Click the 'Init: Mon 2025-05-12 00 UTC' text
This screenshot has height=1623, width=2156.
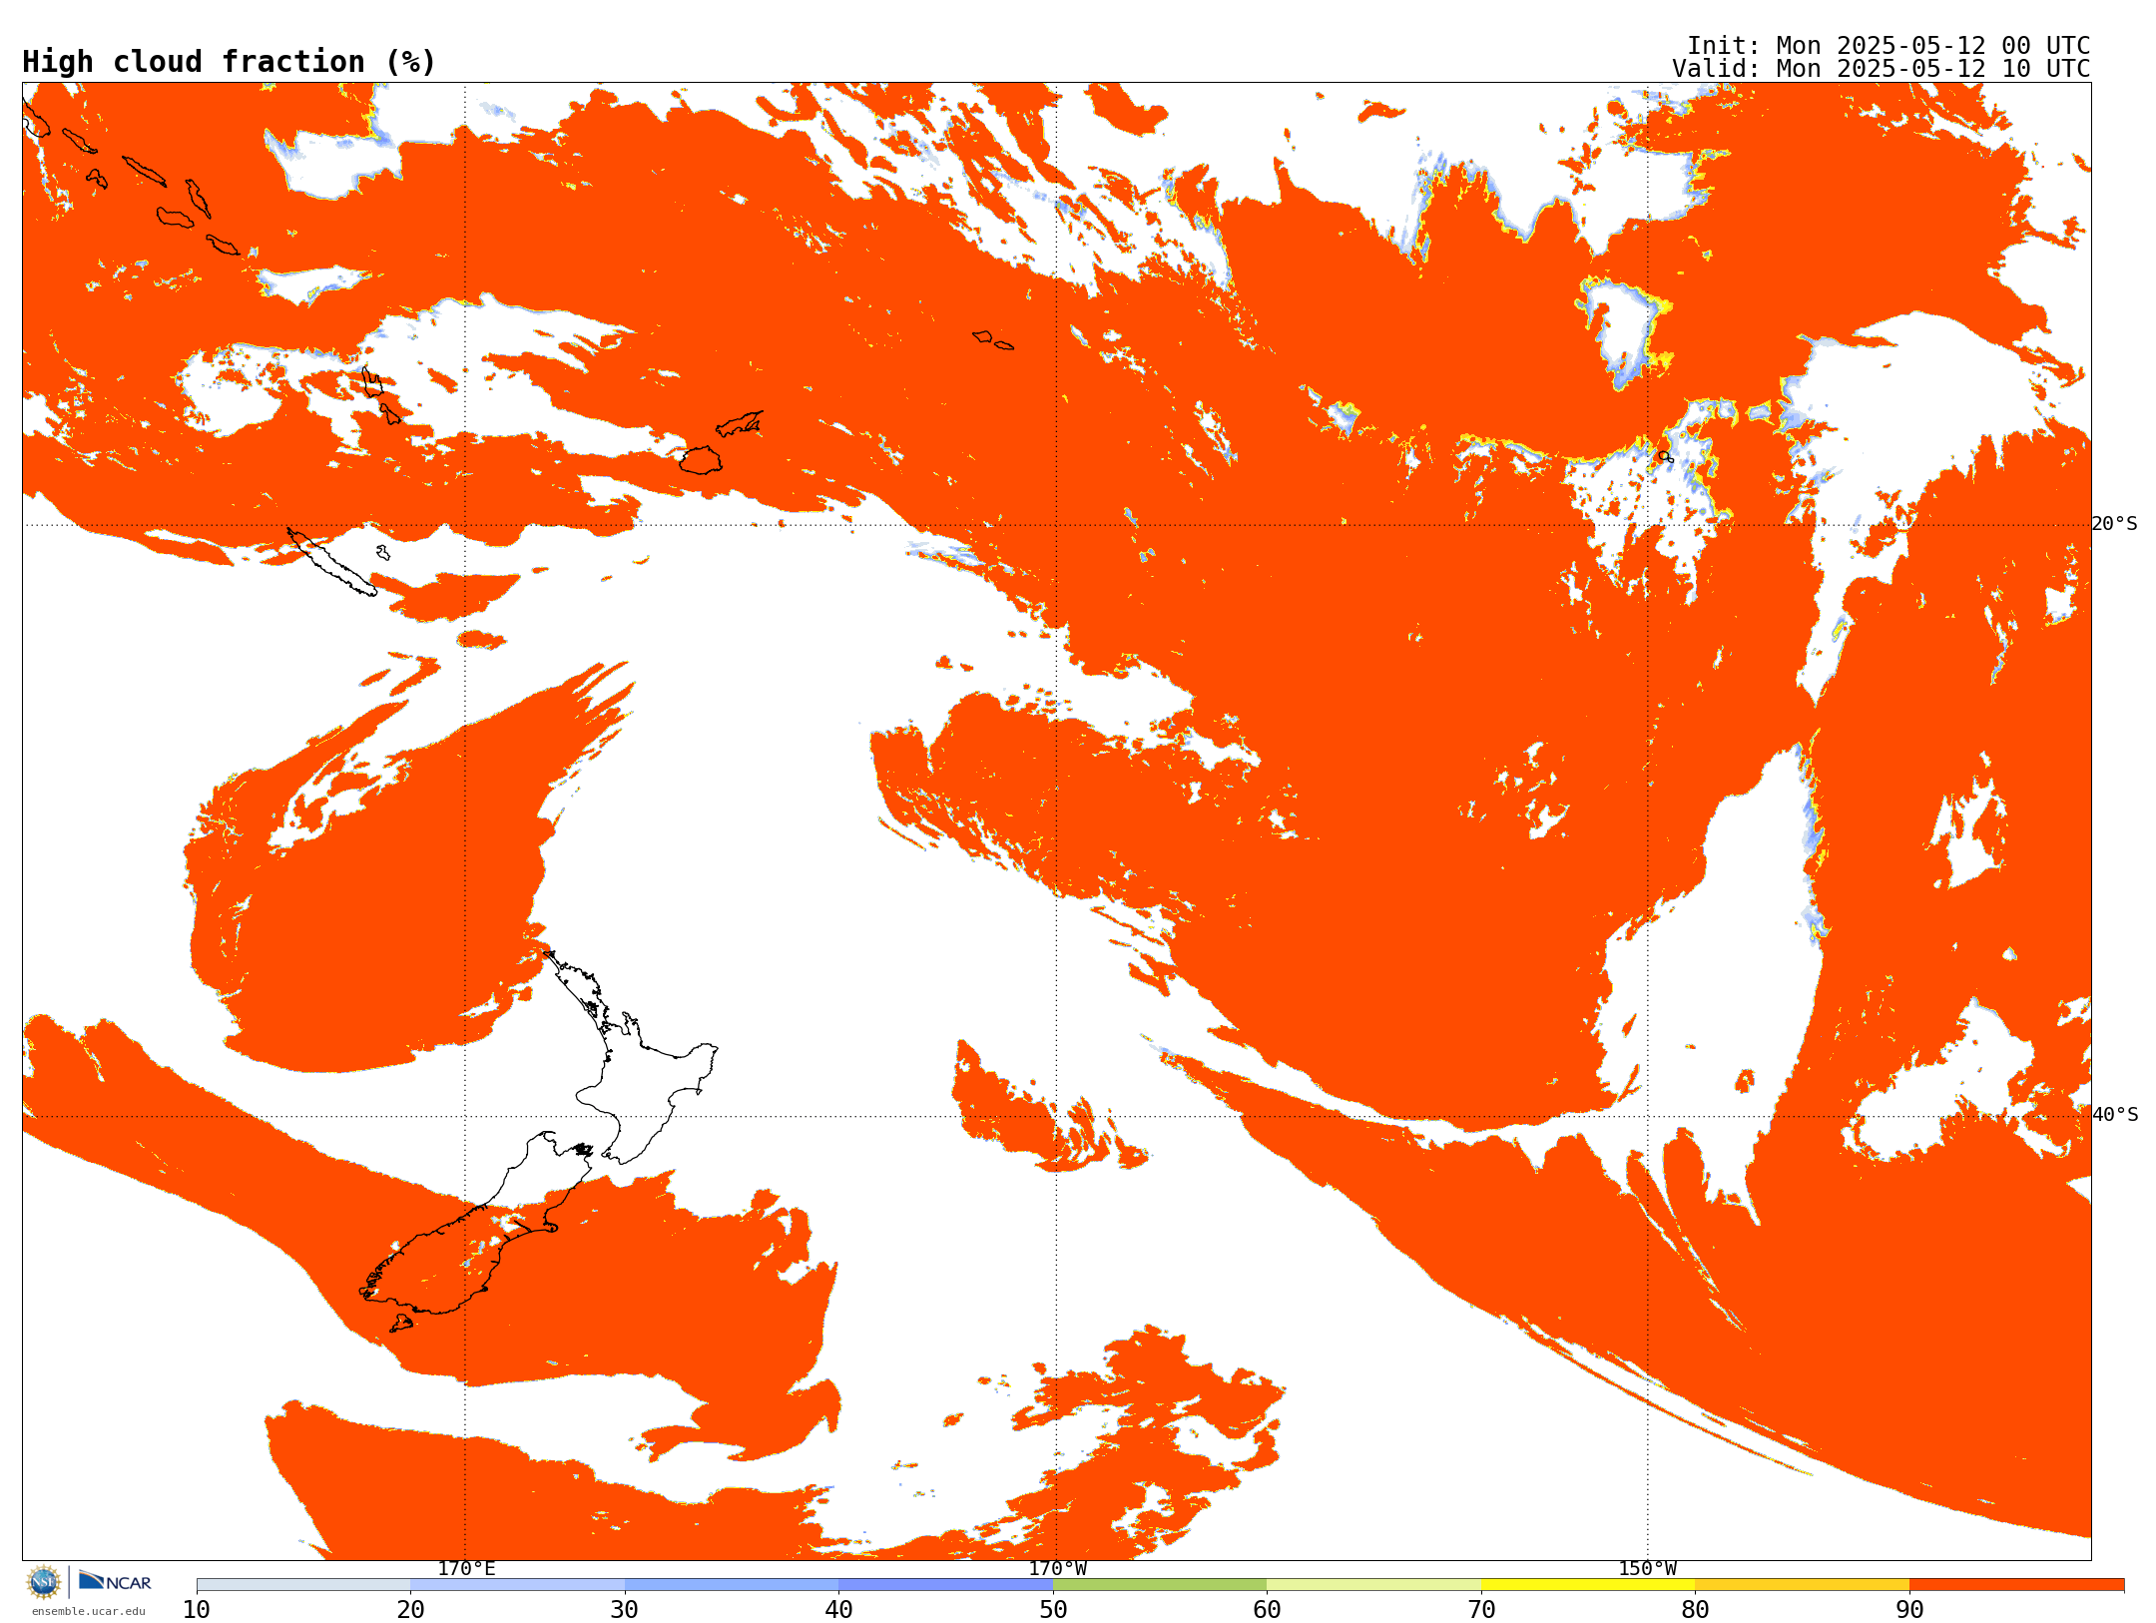click(x=1888, y=46)
